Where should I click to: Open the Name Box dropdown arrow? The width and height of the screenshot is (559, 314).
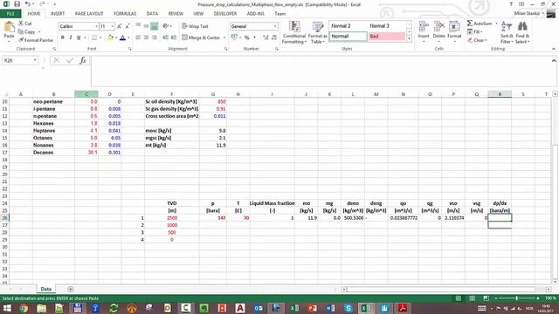click(35, 60)
